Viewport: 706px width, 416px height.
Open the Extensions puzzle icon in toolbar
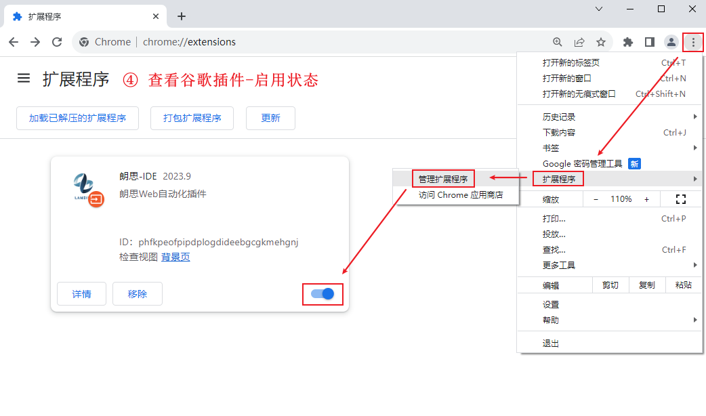(628, 42)
